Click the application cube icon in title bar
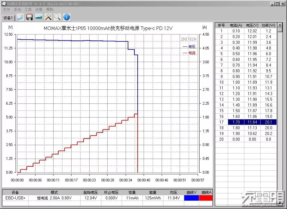Viewport: 287px width, 209px height. [x=4, y=4]
